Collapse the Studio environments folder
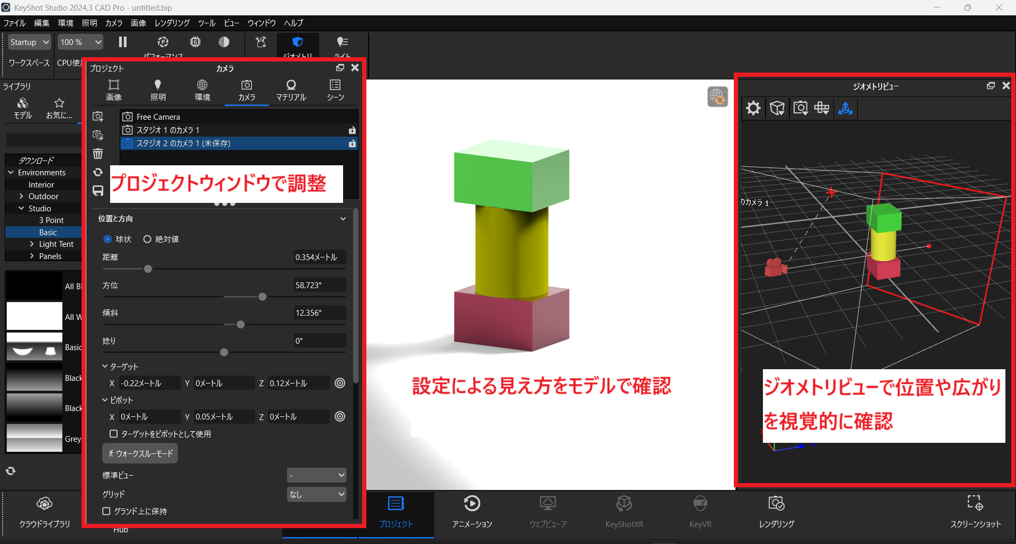1016x544 pixels. click(x=21, y=208)
